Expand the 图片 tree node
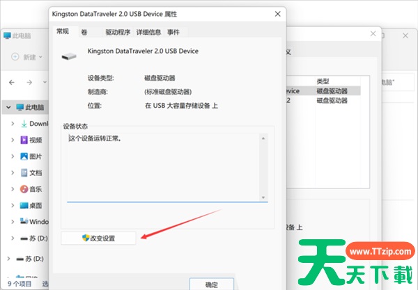 [13, 156]
